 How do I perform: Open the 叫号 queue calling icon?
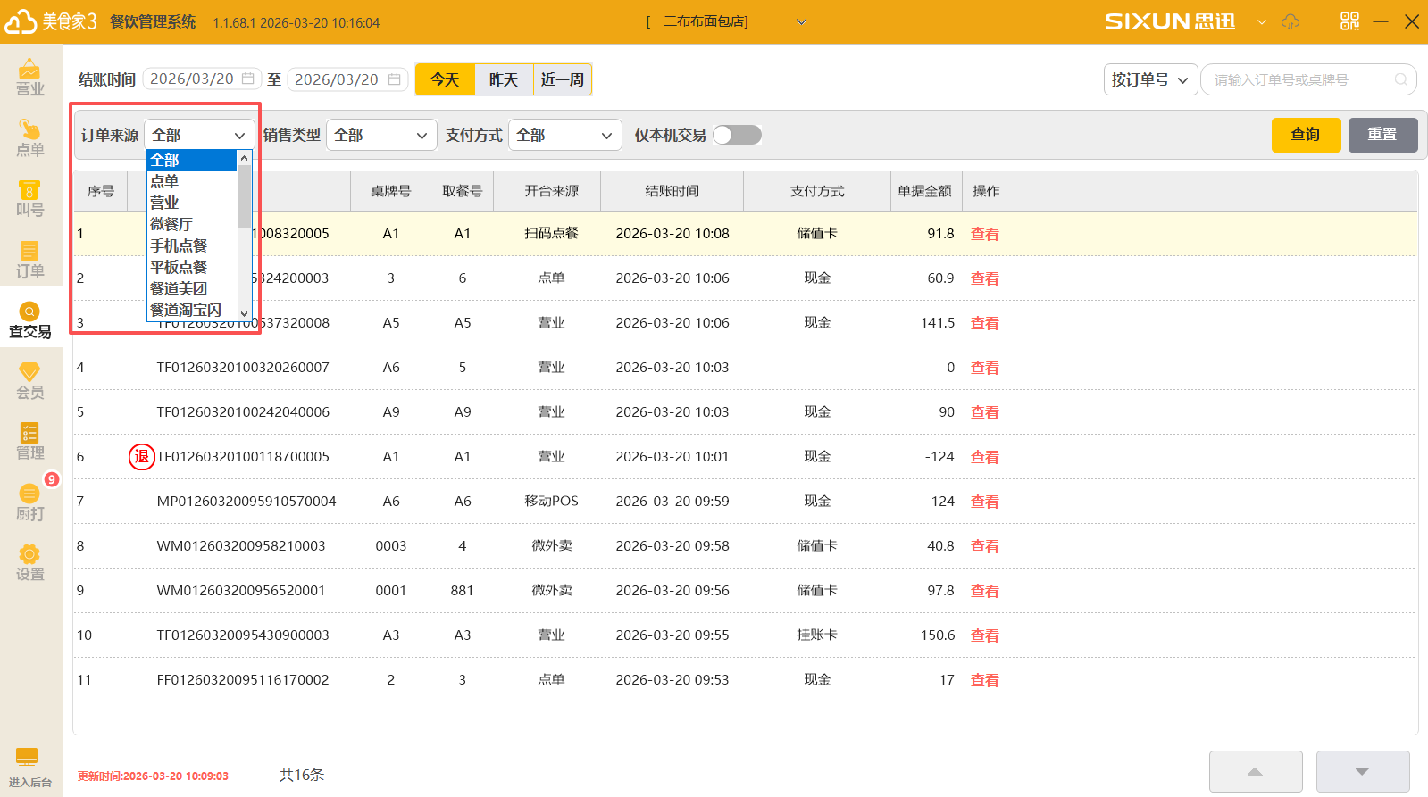[x=29, y=198]
